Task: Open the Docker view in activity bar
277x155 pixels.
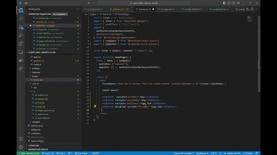Action: coord(21,60)
